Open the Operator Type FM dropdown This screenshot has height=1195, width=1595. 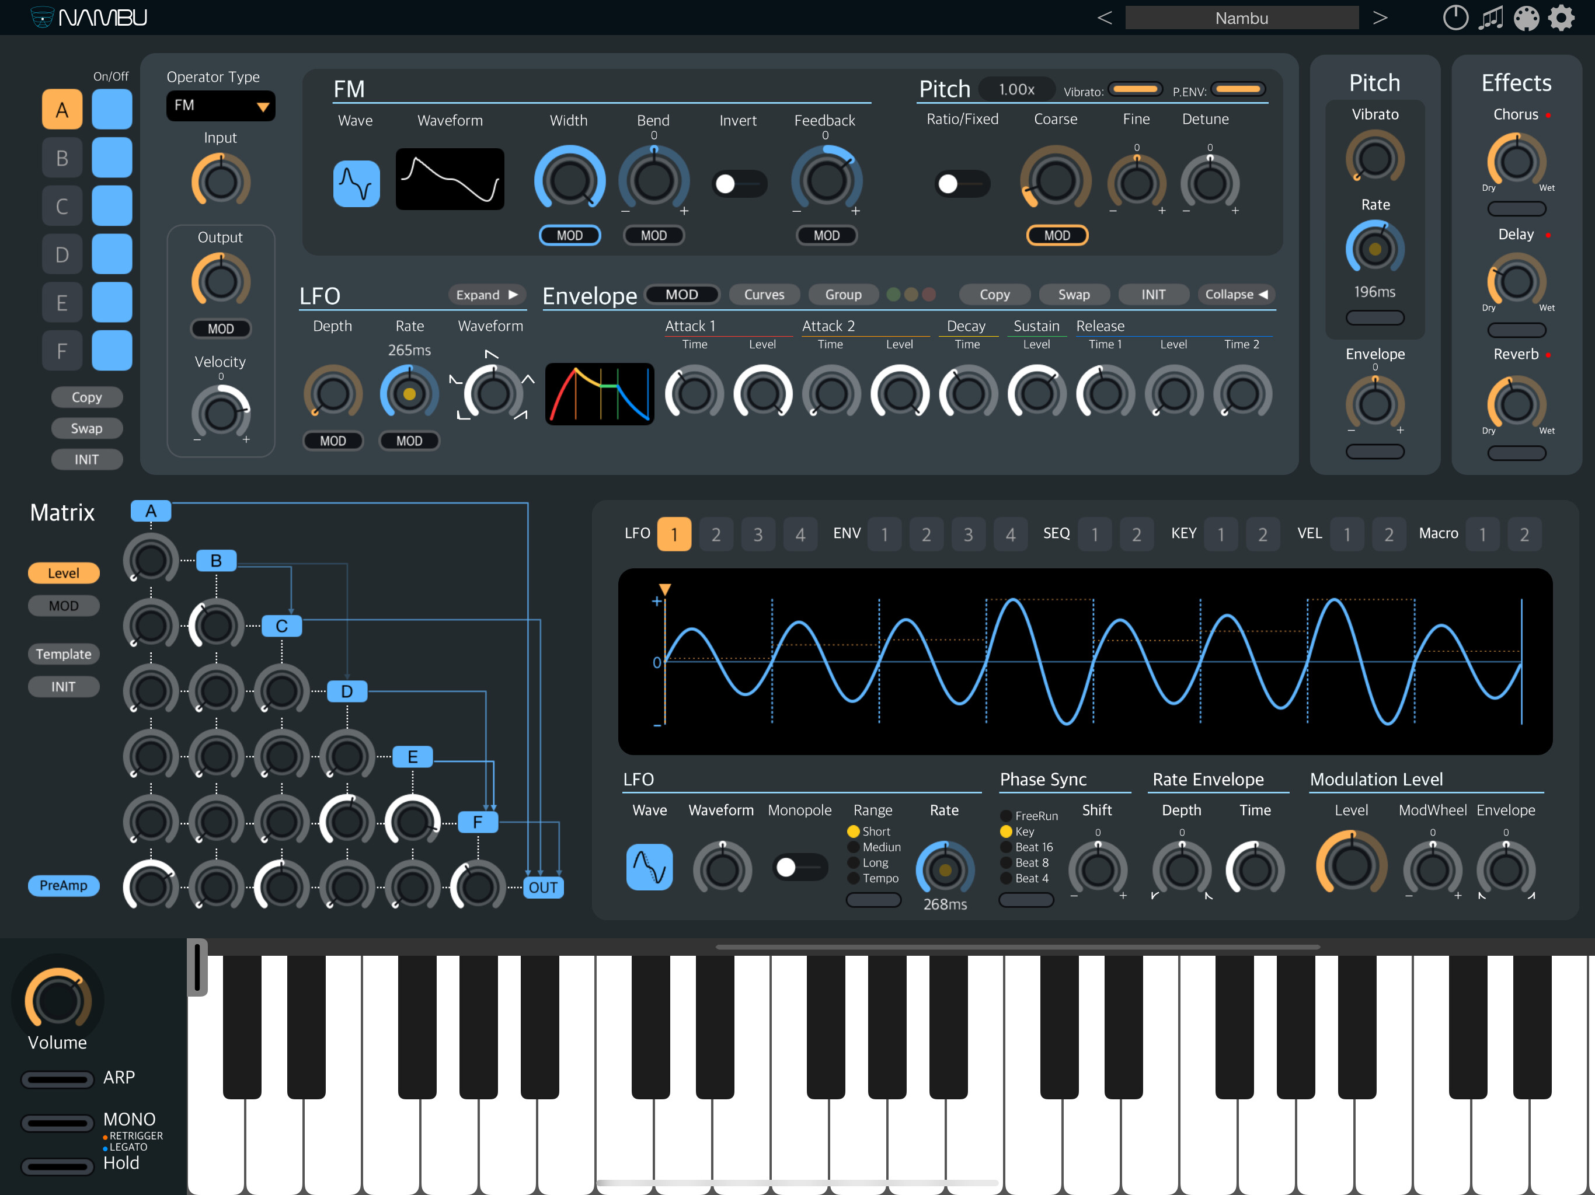click(x=220, y=106)
